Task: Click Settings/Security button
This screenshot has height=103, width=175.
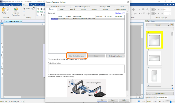Action: pyautogui.click(x=115, y=56)
